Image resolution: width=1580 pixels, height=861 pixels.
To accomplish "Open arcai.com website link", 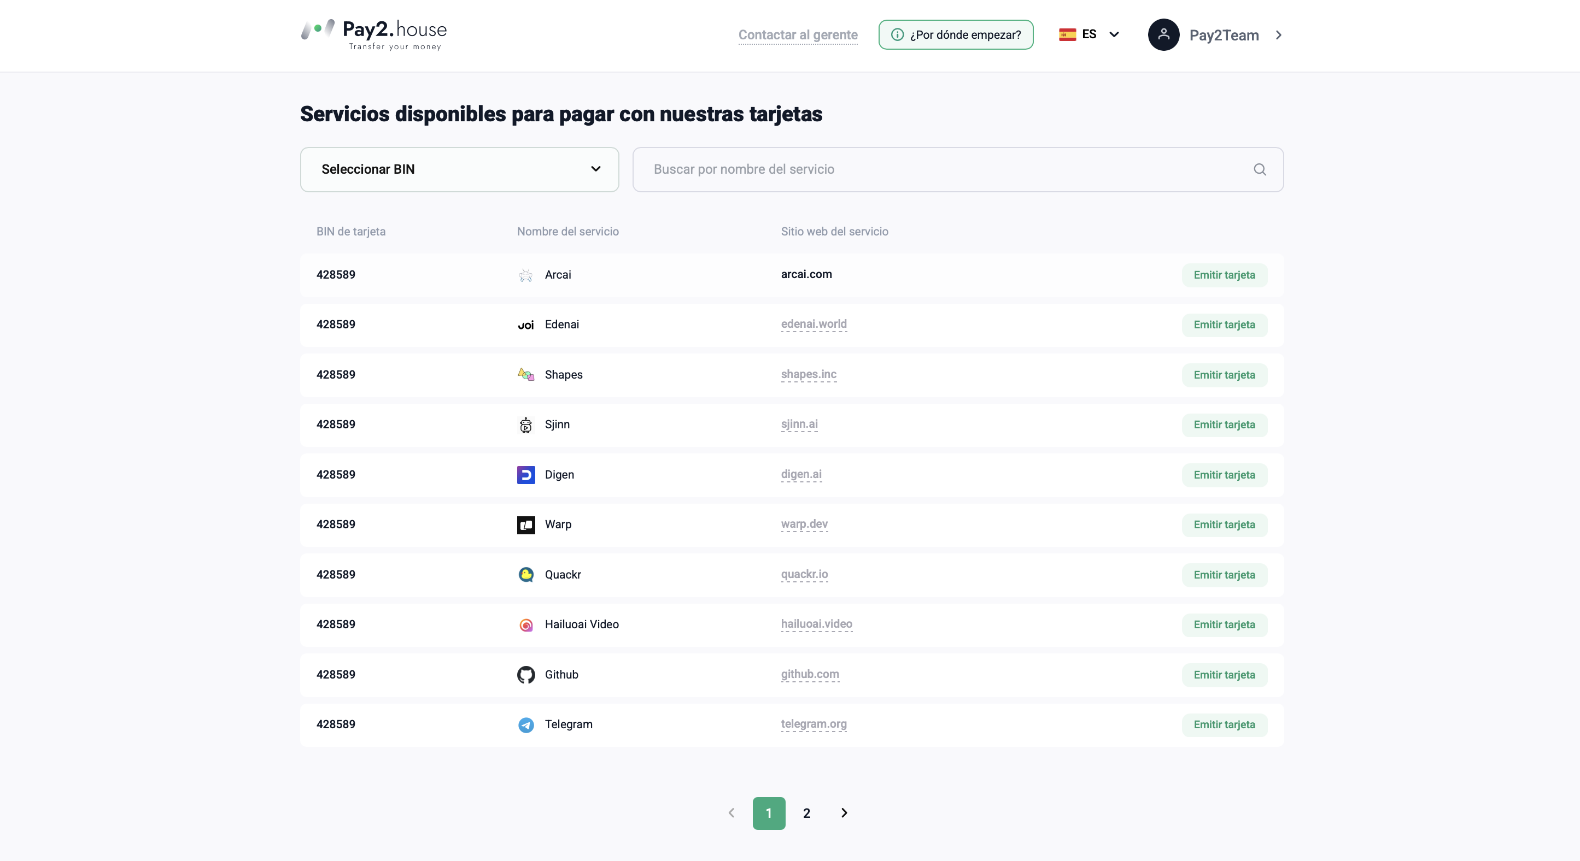I will tap(806, 275).
